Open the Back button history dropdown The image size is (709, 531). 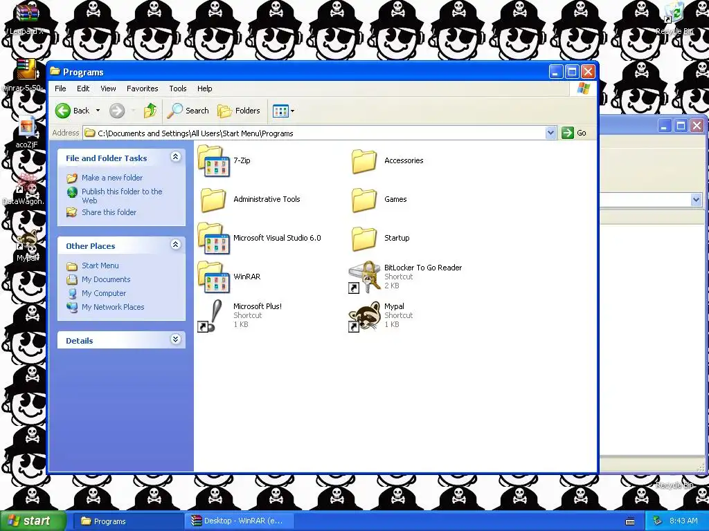click(x=98, y=111)
